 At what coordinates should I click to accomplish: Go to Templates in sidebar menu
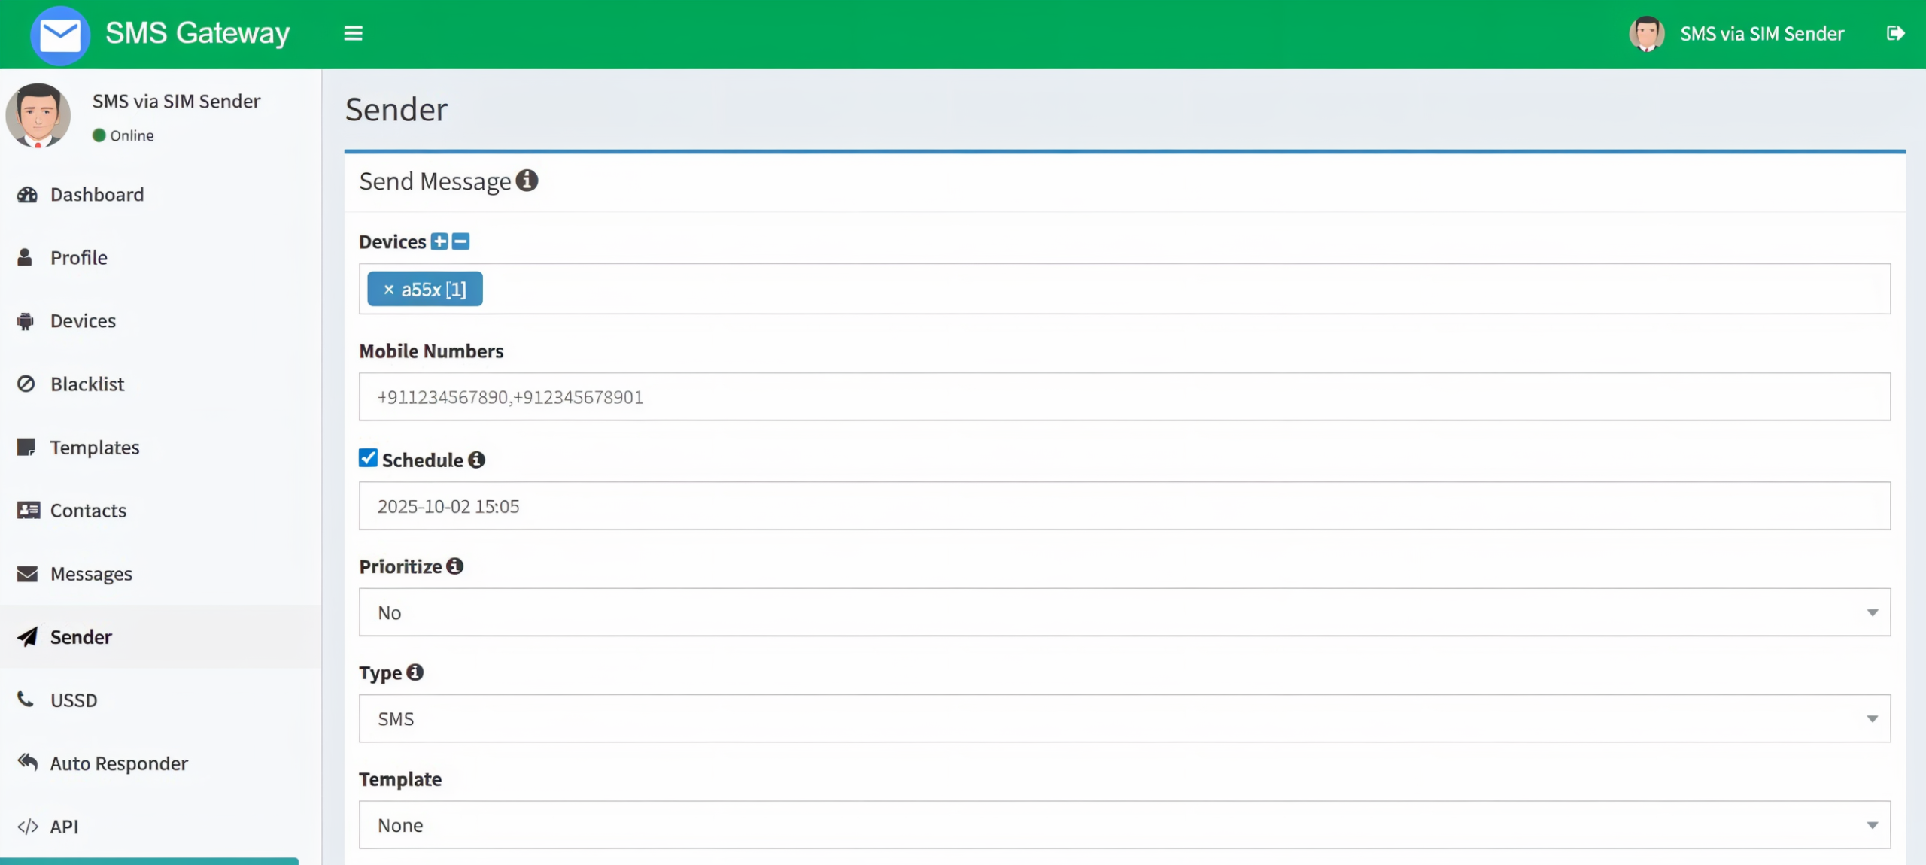coord(95,448)
